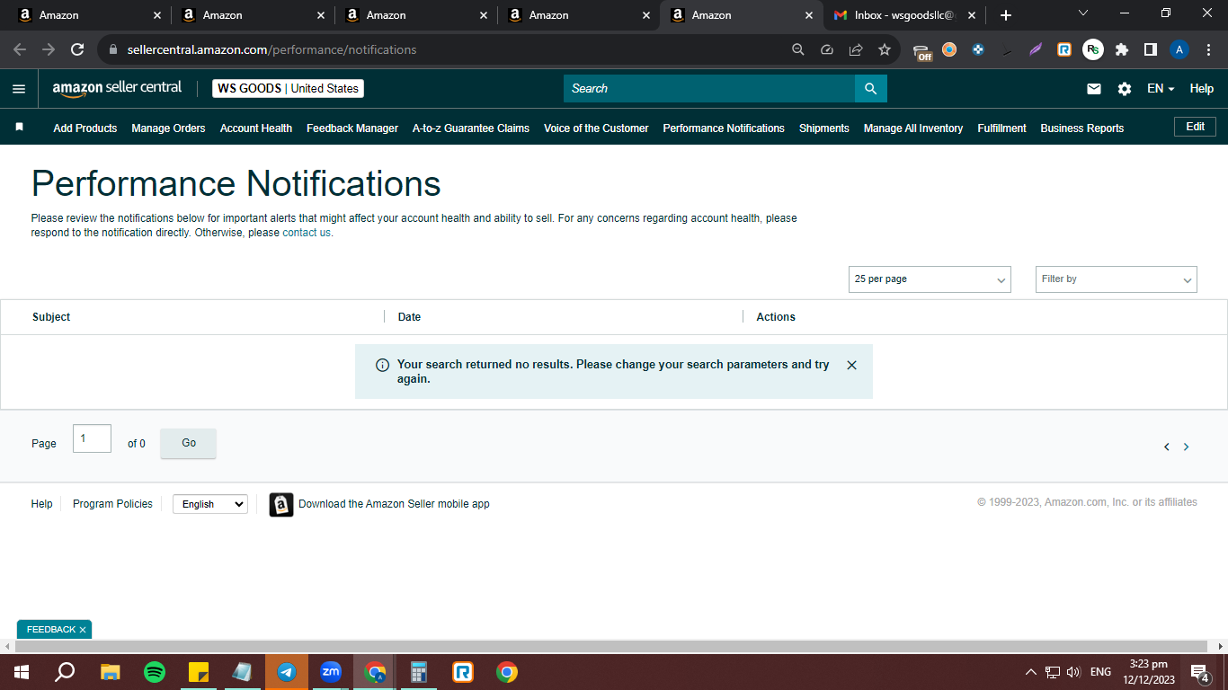Open File Explorer from the taskbar
The width and height of the screenshot is (1228, 690).
(111, 672)
